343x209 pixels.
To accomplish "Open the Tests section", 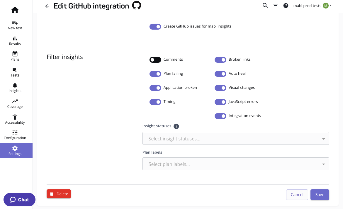I will 15,72.
